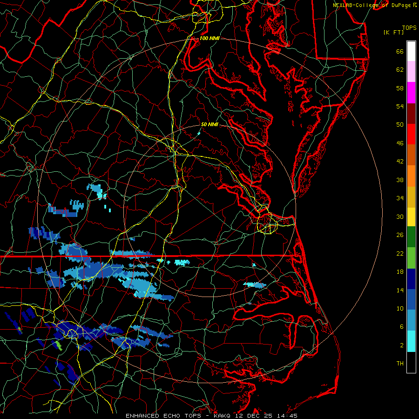This screenshot has width=419, height=419.
Task: Click the legend value '50'
Action: pyautogui.click(x=400, y=125)
